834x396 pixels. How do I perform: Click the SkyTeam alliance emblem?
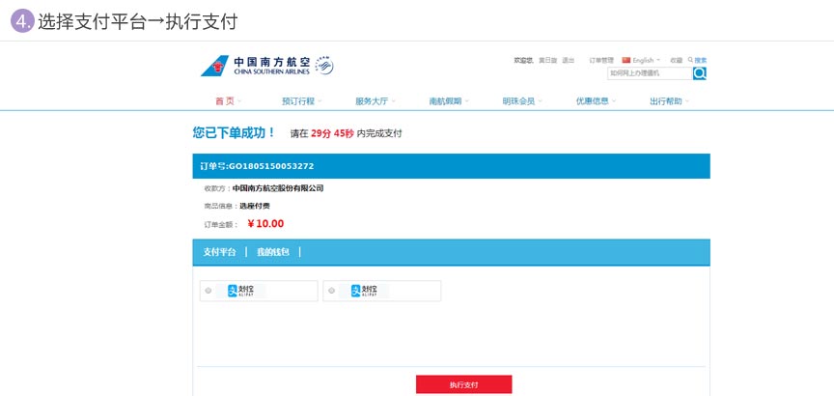[324, 67]
